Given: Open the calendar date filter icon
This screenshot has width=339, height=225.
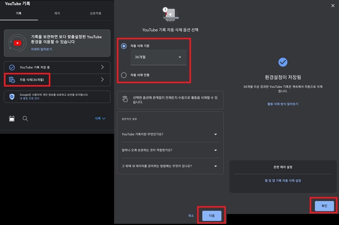Looking at the screenshot, I should [12, 119].
